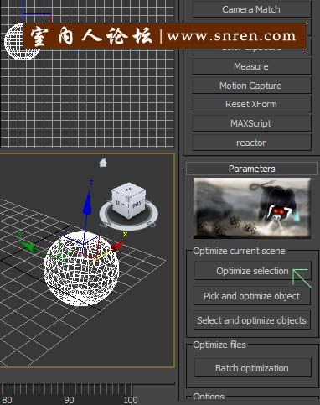Start Batch optimization
The image size is (320, 405).
pos(252,368)
